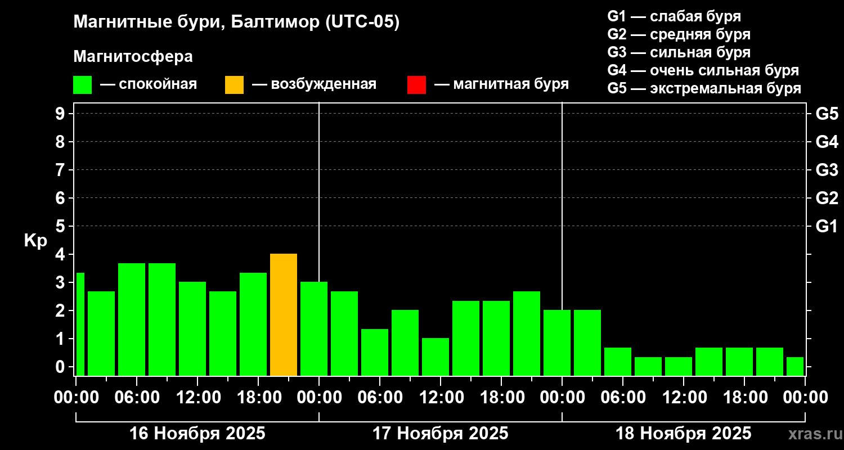Click the chart title 'Магнитные бури, Балтимор (UTC-05)'
Viewport: 844px width, 450px height.
tap(236, 23)
